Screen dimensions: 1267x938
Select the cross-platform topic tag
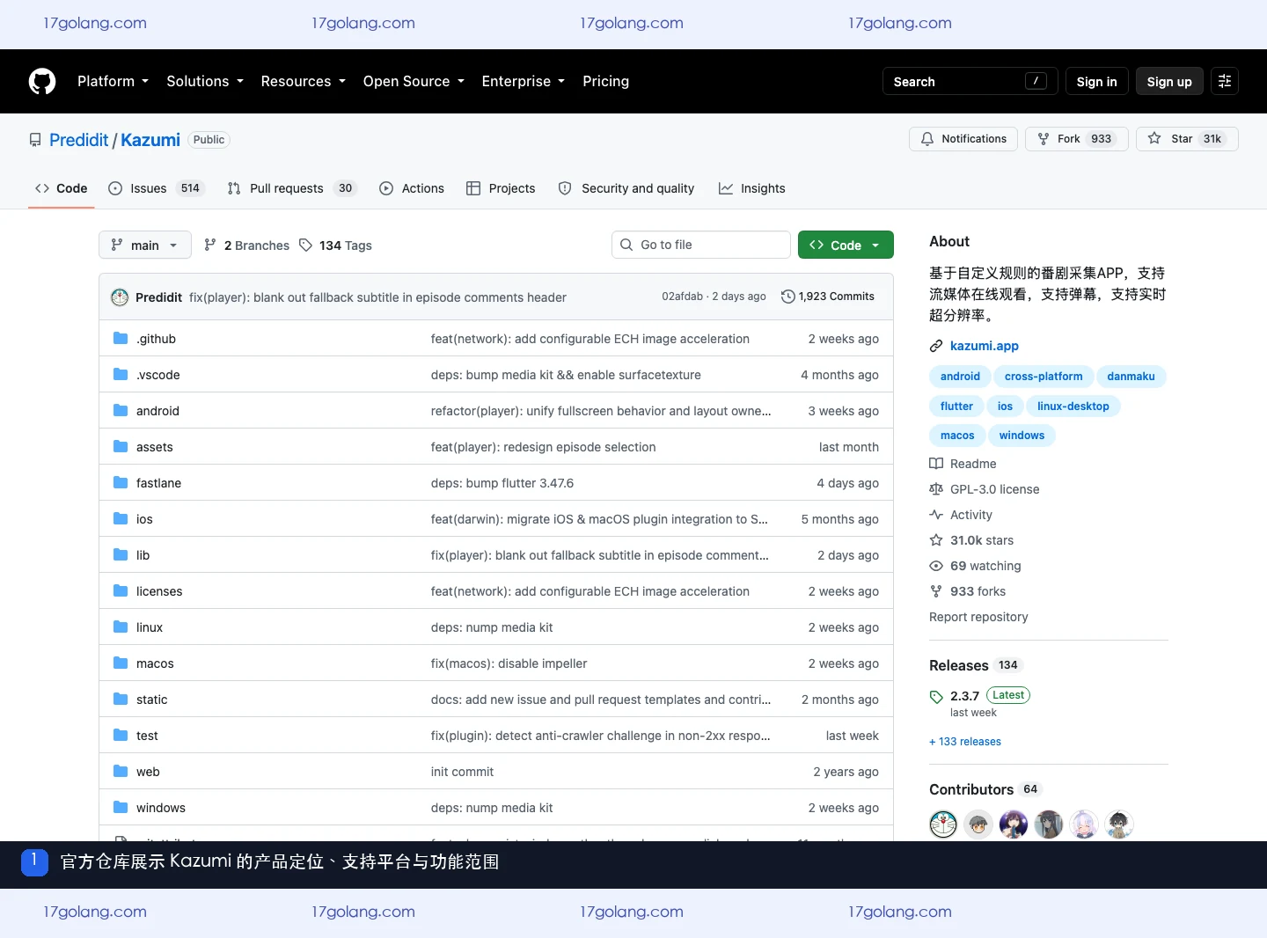click(1044, 377)
